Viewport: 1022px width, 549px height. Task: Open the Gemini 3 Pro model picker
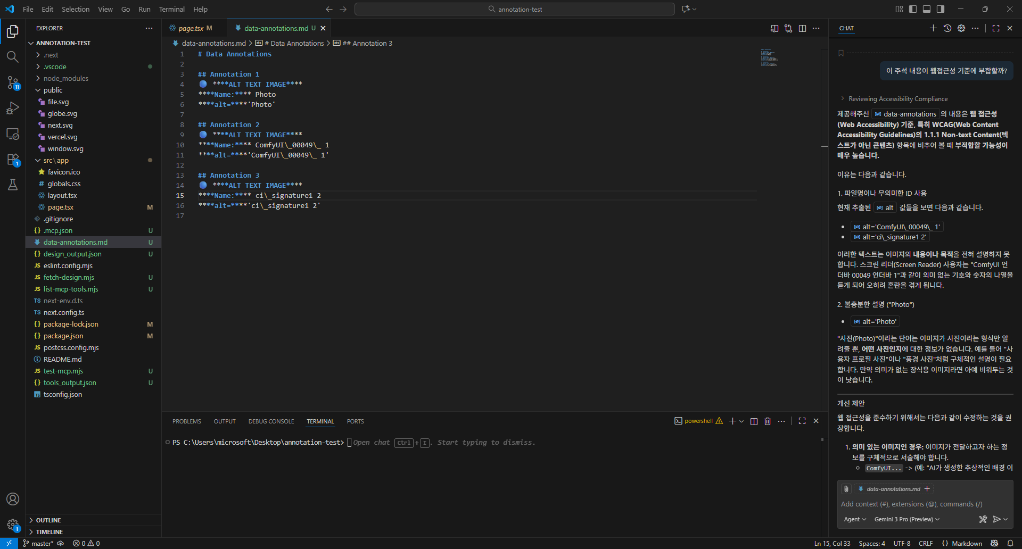906,519
